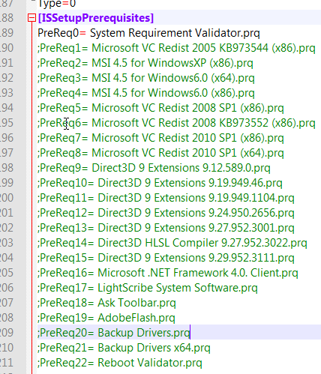Click the PreReq6 KB973552 line
This screenshot has width=321, height=374.
point(176,123)
